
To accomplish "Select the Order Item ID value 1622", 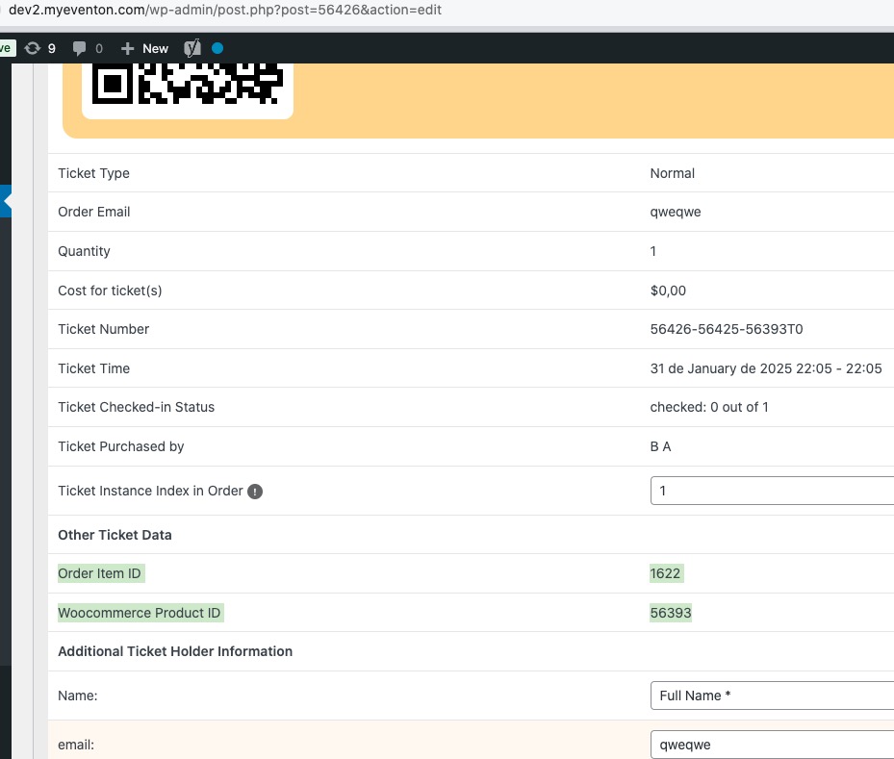I will click(x=665, y=573).
